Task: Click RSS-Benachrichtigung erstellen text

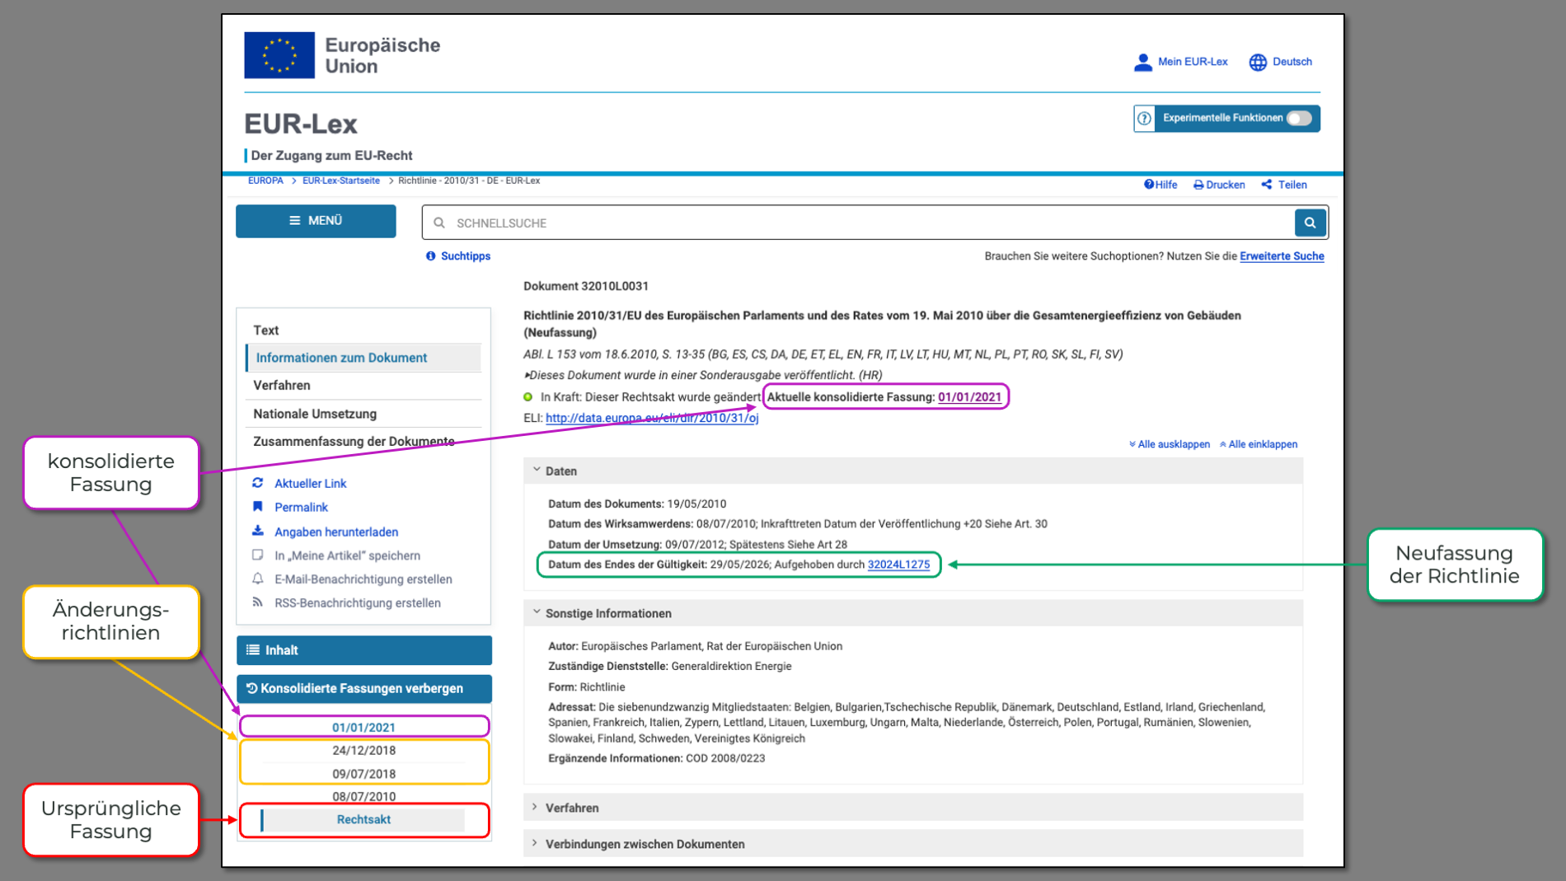Action: pyautogui.click(x=358, y=603)
